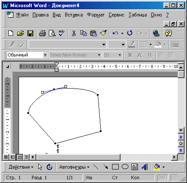This screenshot has width=187, height=183.
Task: Paste from clipboard icon
Action: click(x=93, y=33)
